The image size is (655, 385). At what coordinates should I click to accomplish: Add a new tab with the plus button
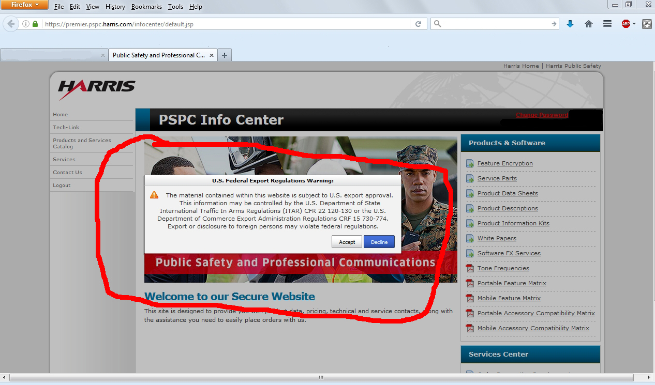pos(225,55)
